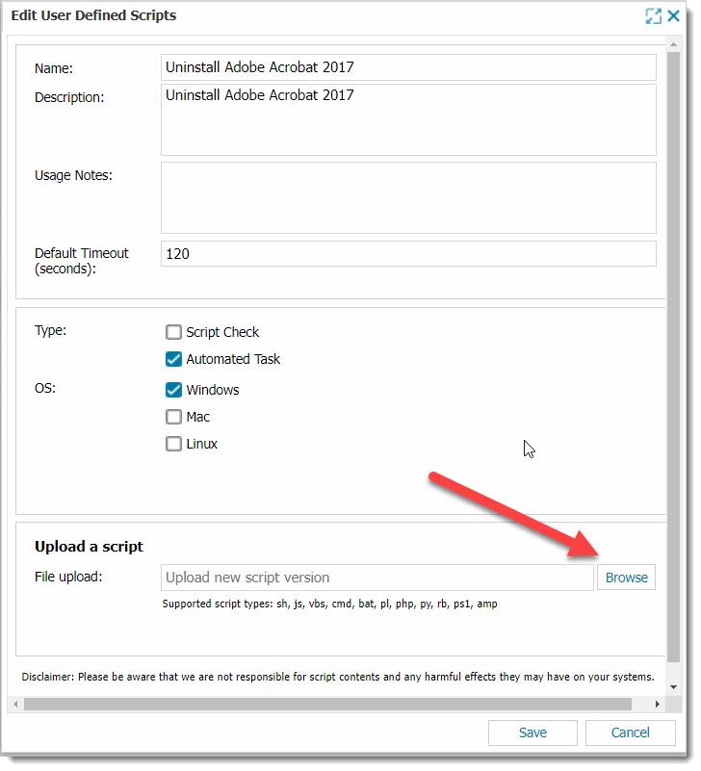Viewport: 701px width, 771px height.
Task: Disable the Windows OS checkbox
Action: click(x=173, y=390)
